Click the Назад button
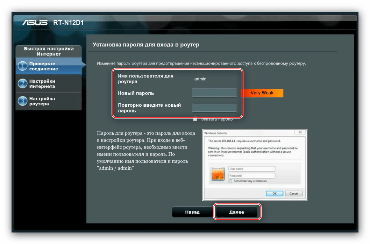Screen dimensions: 370x244 click(192, 212)
